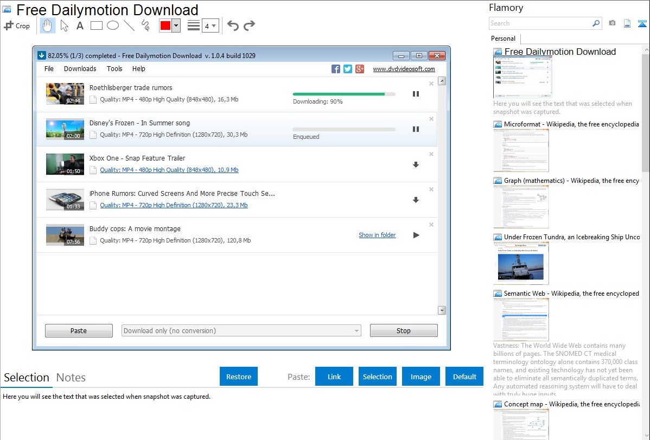
Task: Open the color picker dropdown arrow
Action: pos(176,25)
